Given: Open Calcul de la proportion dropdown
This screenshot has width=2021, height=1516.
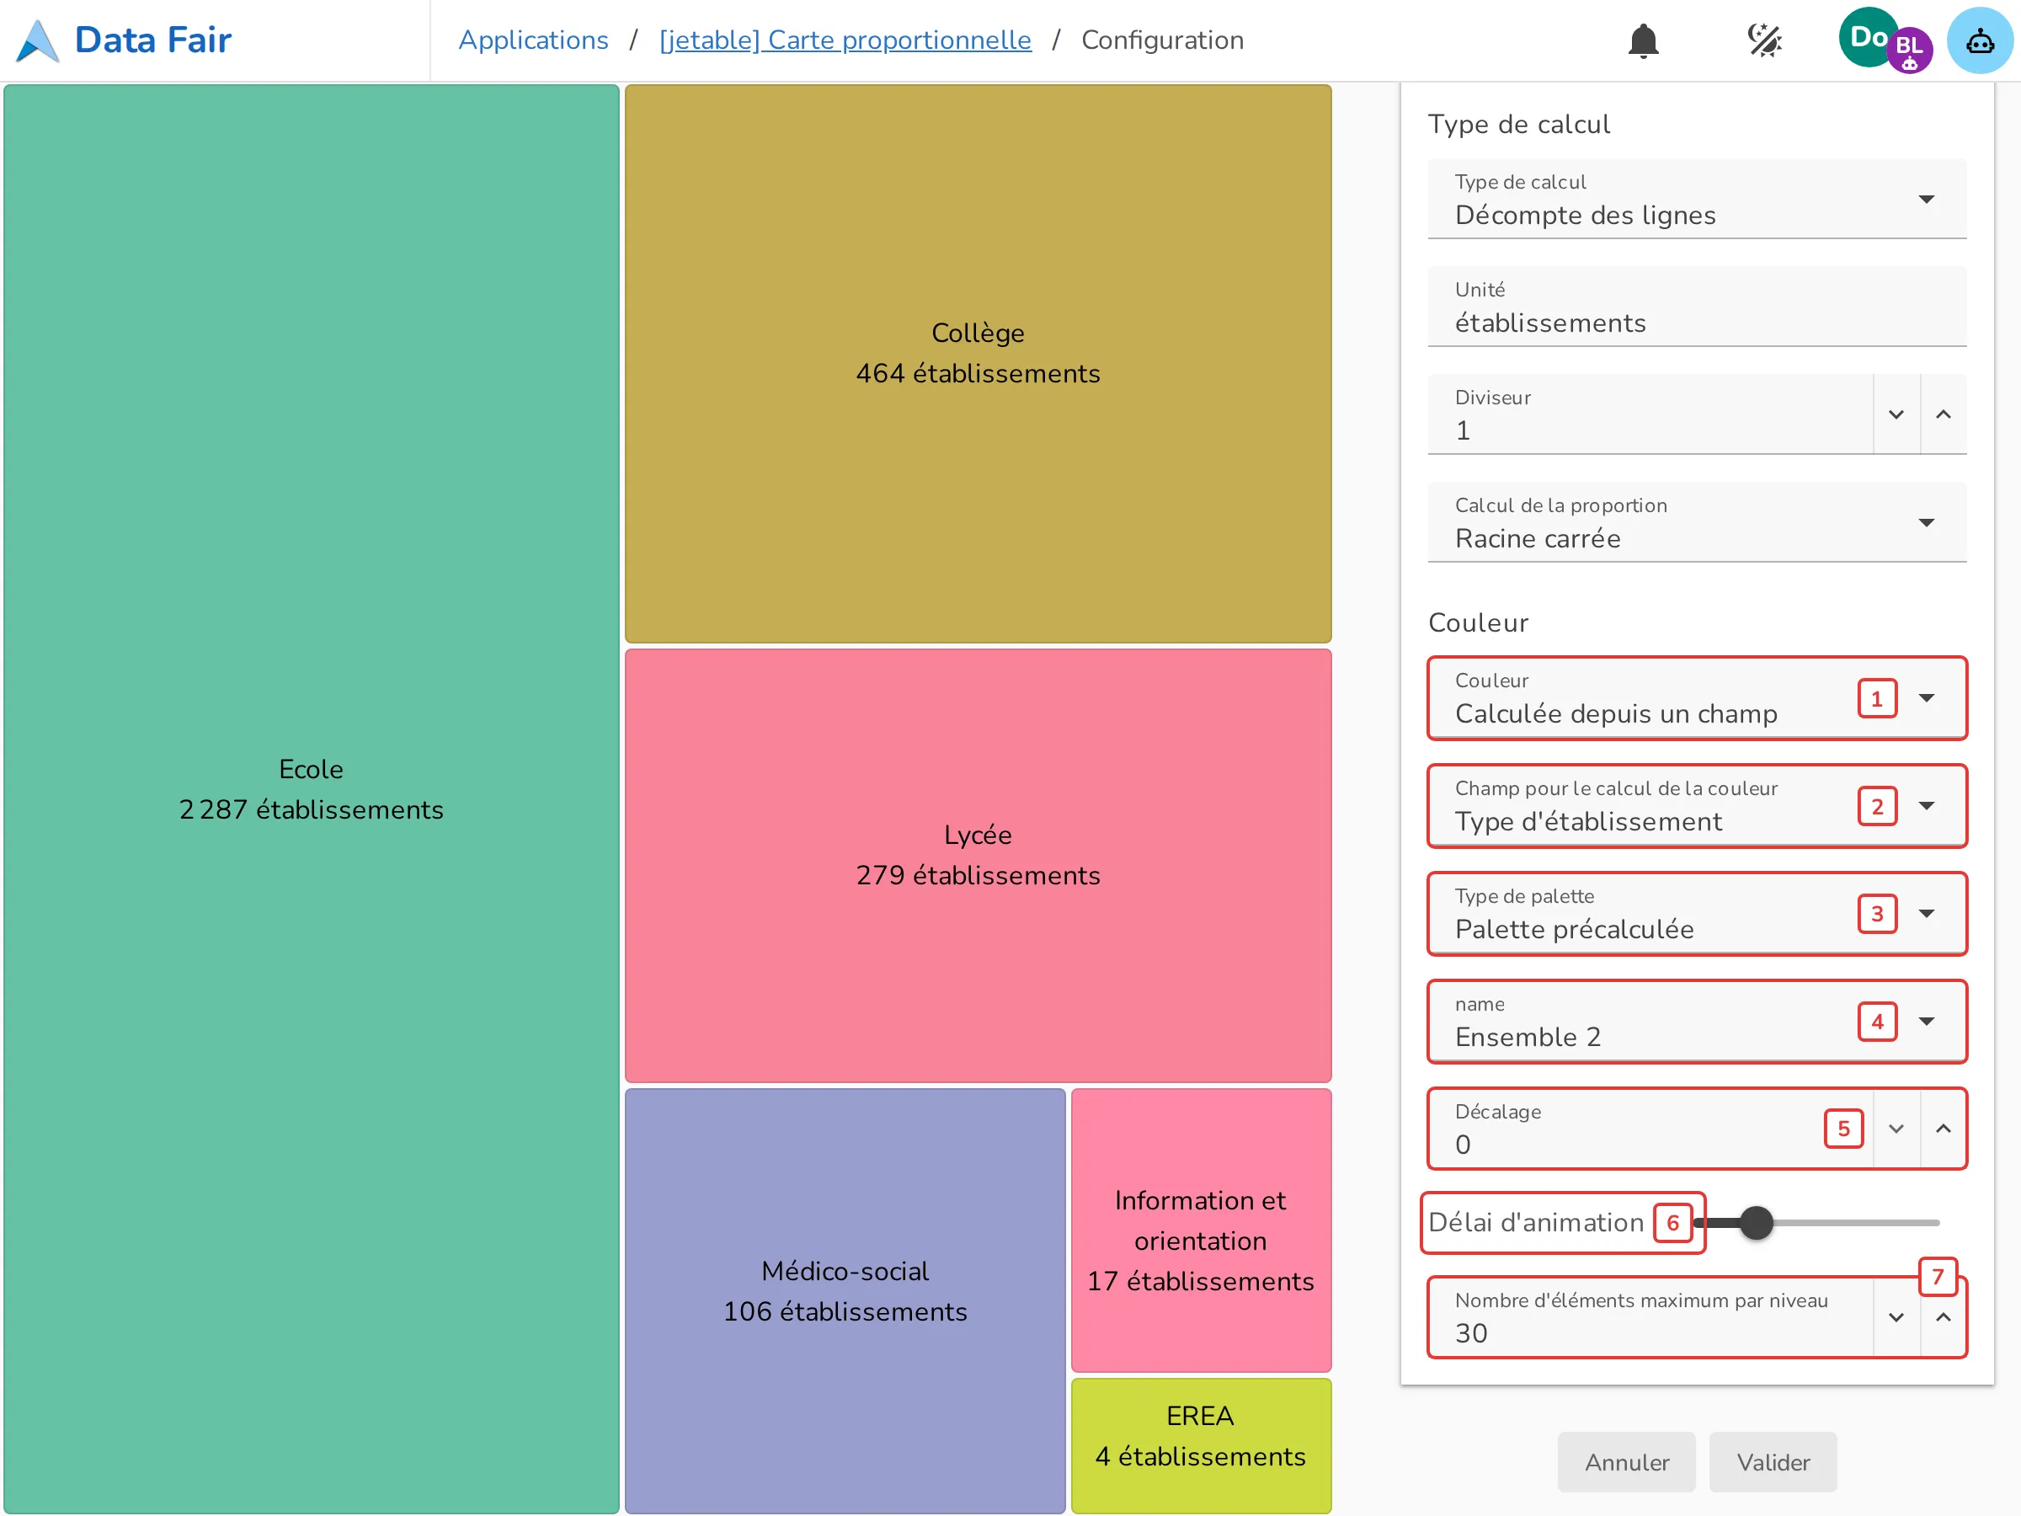Looking at the screenshot, I should coord(1697,523).
